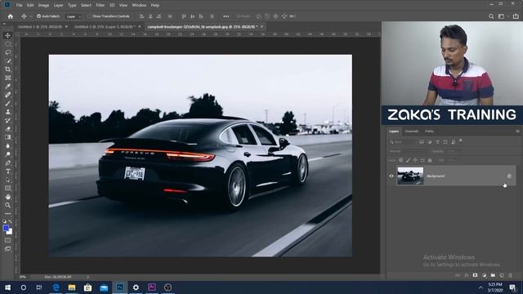Screen dimensions: 523x294
Task: Toggle pixel layer filter
Action: point(422,142)
